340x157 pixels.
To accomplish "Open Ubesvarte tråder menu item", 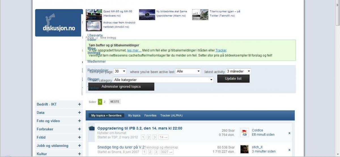I will [95, 37].
